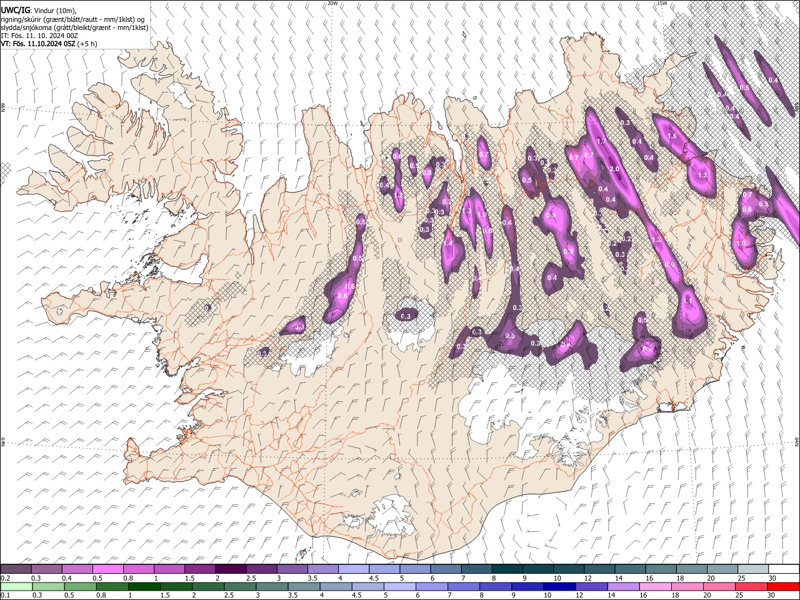Click the grey-green 3 swatch on the lower scale

pyautogui.click(x=271, y=586)
